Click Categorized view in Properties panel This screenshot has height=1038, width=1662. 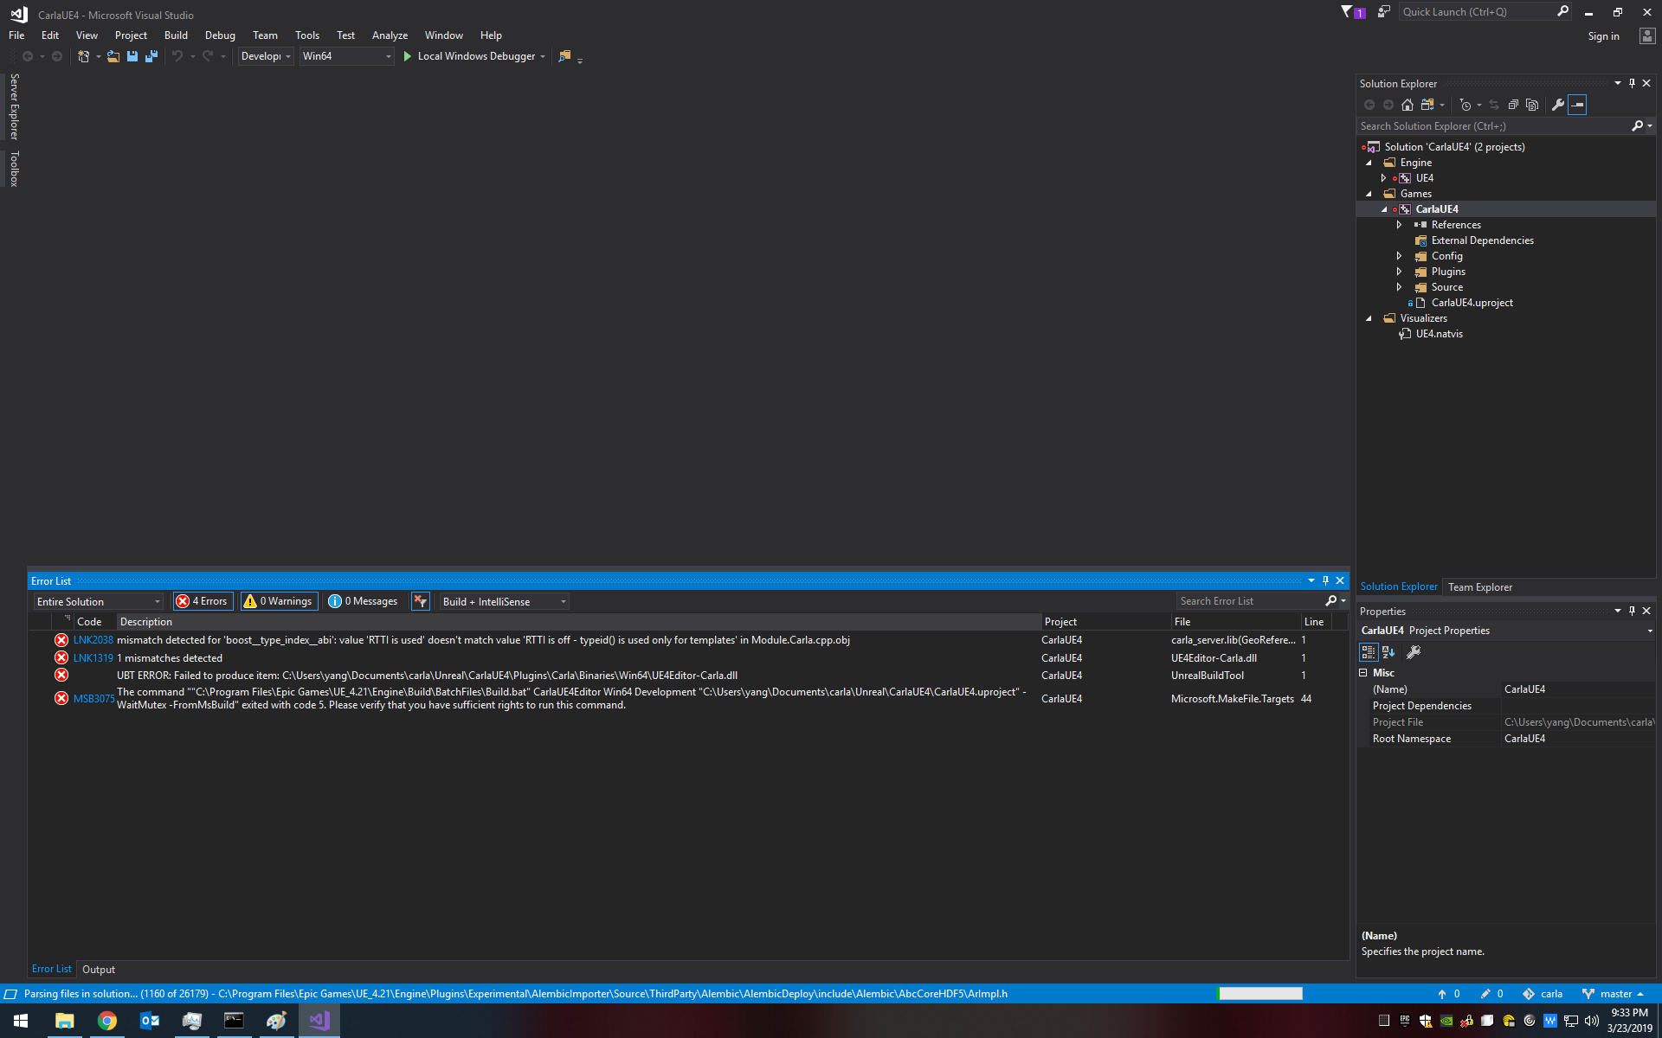point(1369,652)
